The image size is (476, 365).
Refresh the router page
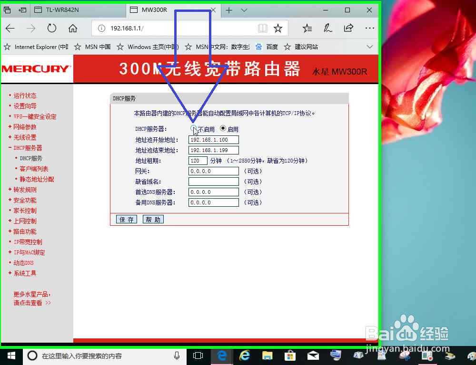(x=52, y=28)
